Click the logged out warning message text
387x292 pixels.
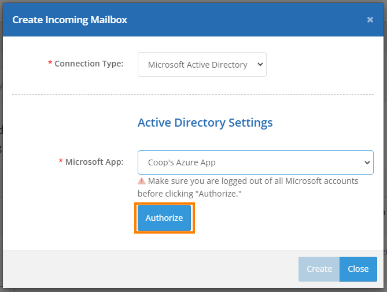coord(248,187)
